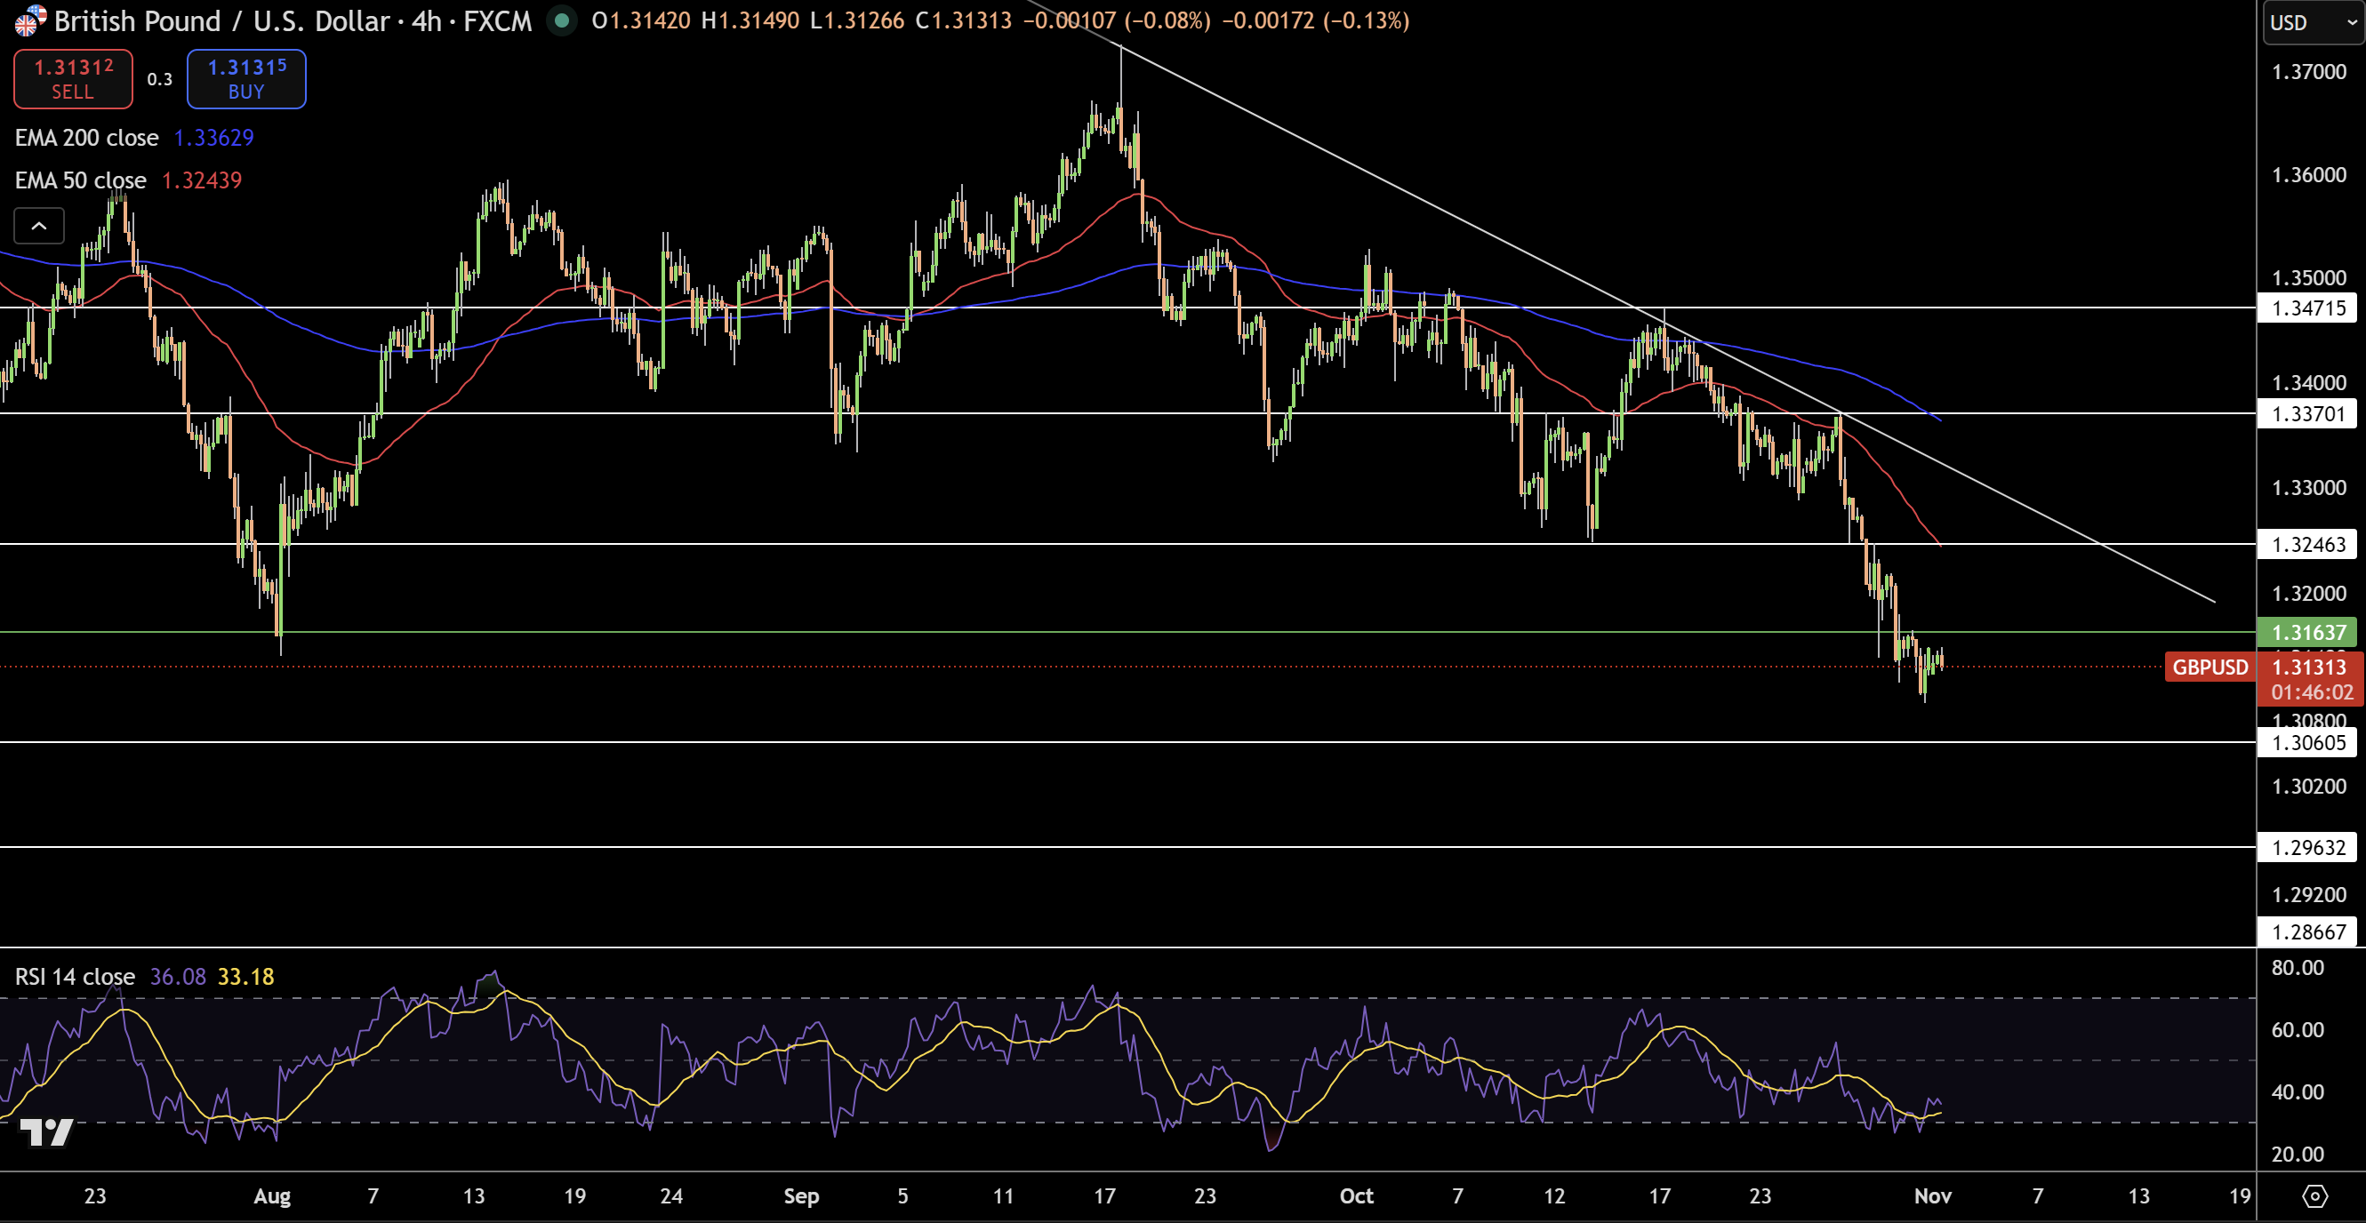Select the EMA 50 close legend entry

pyautogui.click(x=81, y=180)
